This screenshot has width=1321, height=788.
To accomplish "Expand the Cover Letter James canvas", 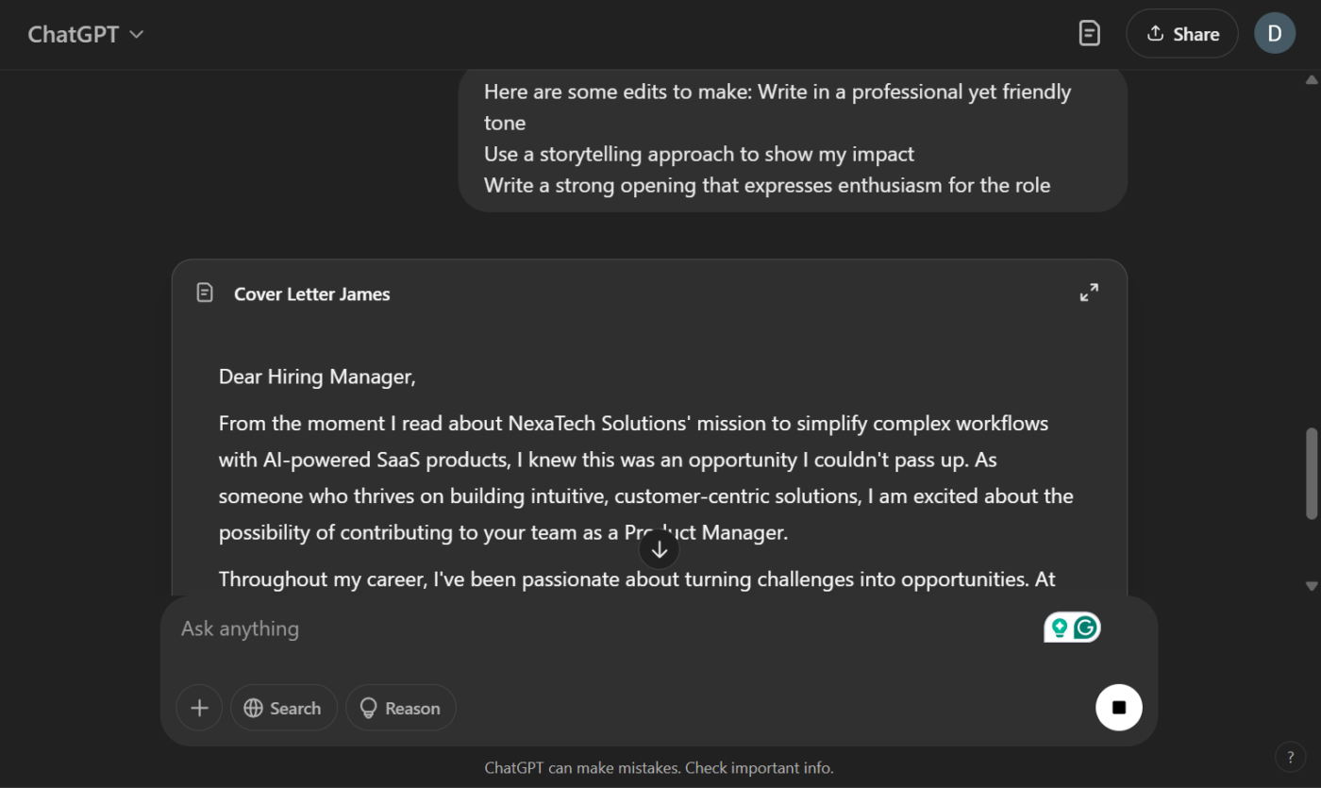I will click(x=1089, y=293).
